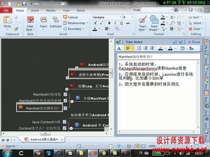This screenshot has width=210, height=157.
Task: Click the Open folder icon in quick access
Action: pyautogui.click(x=18, y=4)
